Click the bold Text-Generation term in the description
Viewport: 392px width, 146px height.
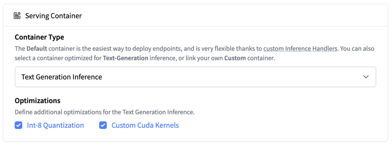[126, 58]
